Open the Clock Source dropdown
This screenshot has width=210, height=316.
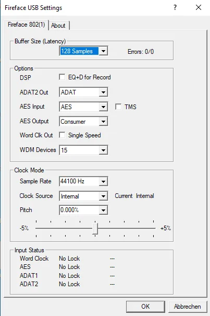[83, 196]
